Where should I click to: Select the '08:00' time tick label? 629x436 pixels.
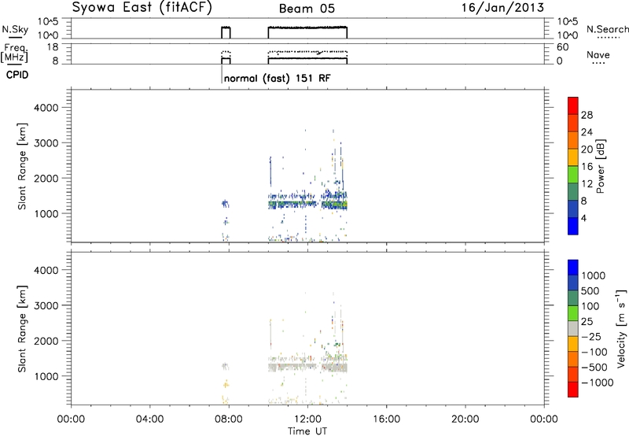pos(229,419)
